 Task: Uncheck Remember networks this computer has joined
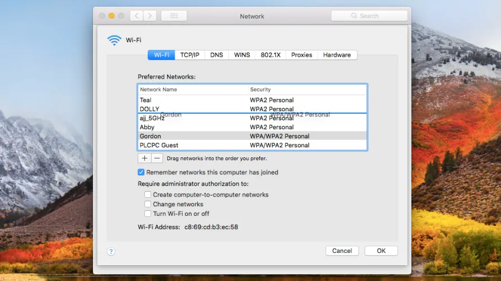[x=141, y=173]
